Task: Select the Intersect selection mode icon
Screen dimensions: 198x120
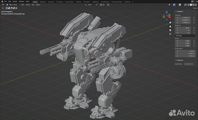Action: (16, 8)
